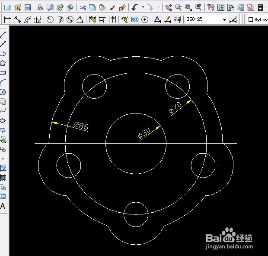Viewport: 268px width, 256px height.
Task: Open Tool Palettes window icon
Action: 230,7
